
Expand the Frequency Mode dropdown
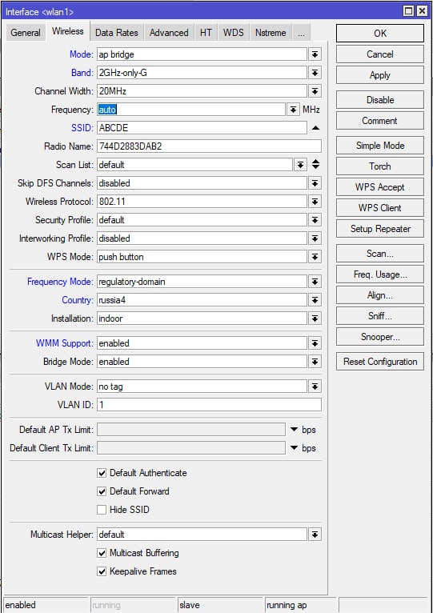point(315,282)
